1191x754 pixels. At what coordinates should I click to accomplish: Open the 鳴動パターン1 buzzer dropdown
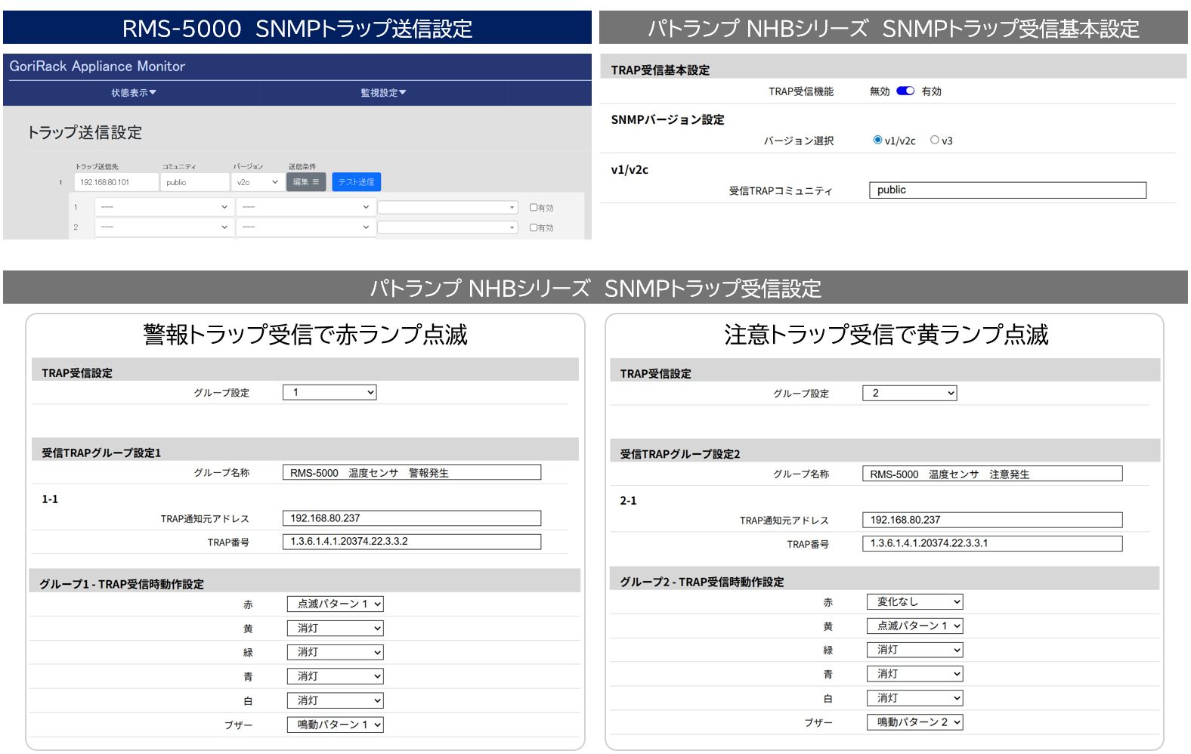pyautogui.click(x=335, y=725)
